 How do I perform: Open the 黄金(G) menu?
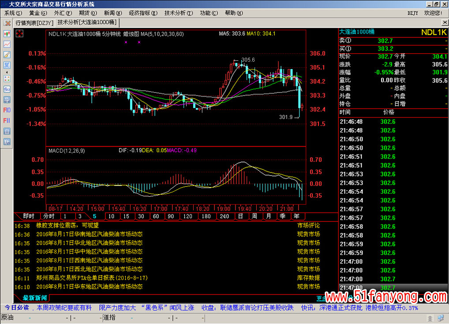[38, 13]
